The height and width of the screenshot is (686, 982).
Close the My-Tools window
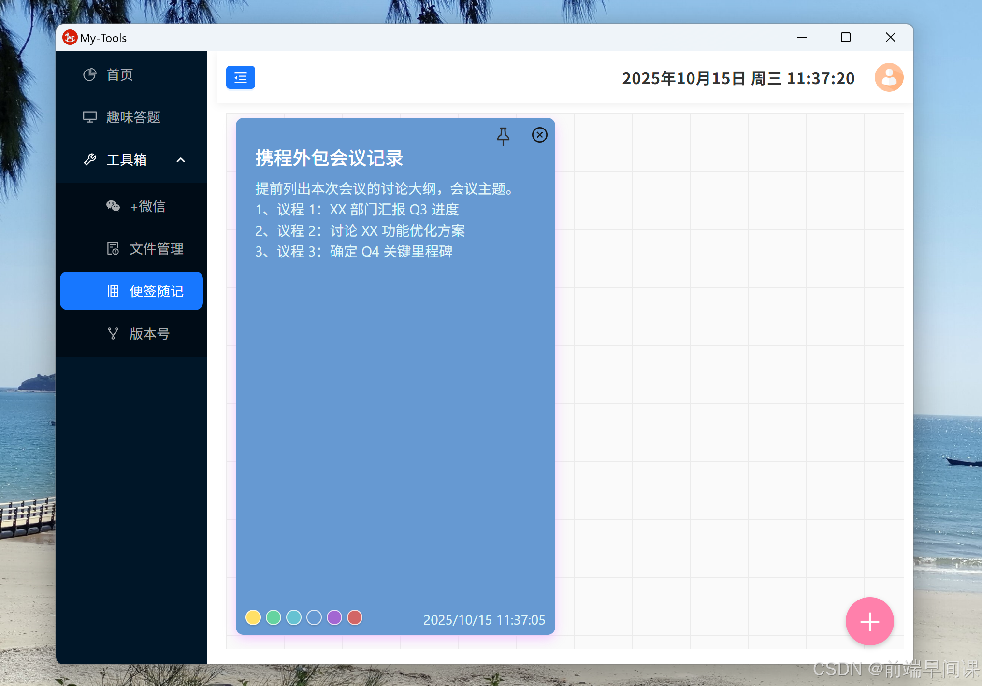point(891,37)
